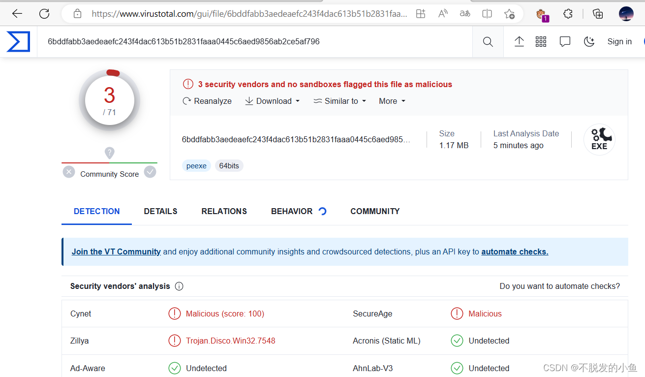Open browser extensions puzzle icon
Viewport: 645px width, 377px height.
(568, 14)
